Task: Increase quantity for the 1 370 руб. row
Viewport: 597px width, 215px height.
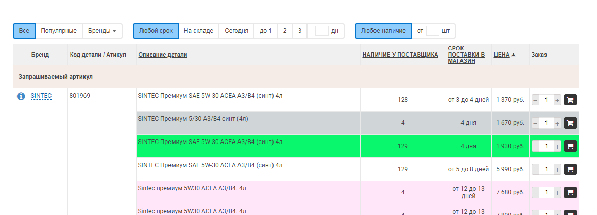Action: pos(557,100)
